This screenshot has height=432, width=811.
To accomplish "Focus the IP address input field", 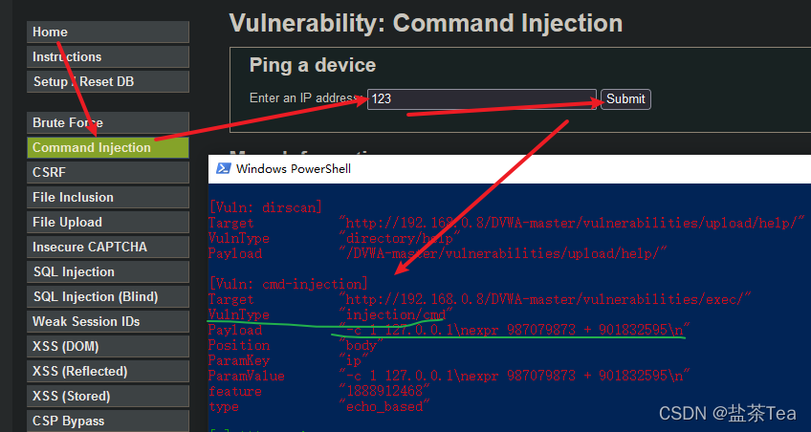I will point(482,98).
